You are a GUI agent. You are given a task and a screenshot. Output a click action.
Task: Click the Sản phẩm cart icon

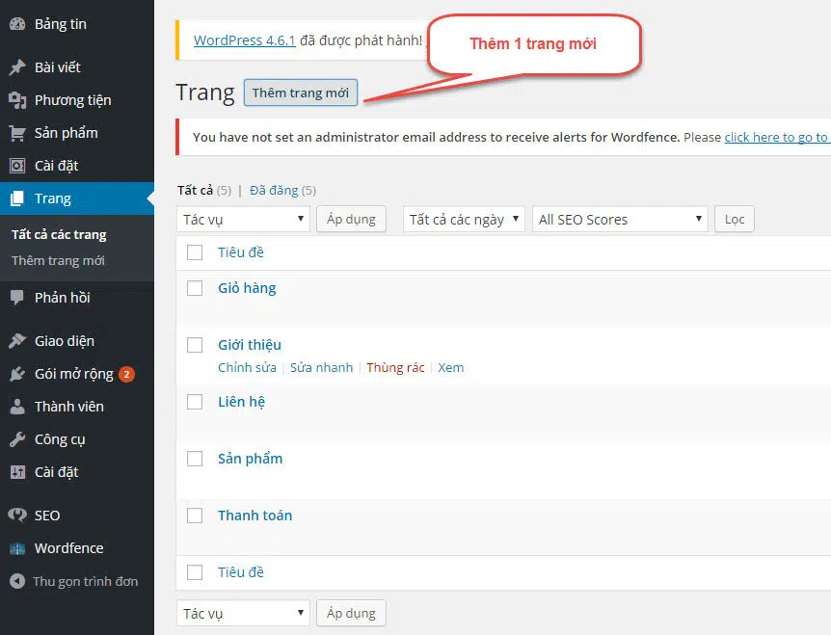tap(17, 133)
